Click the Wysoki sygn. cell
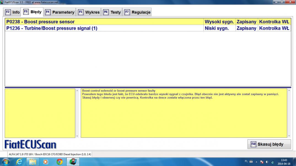This screenshot has width=296, height=166. pos(219,22)
